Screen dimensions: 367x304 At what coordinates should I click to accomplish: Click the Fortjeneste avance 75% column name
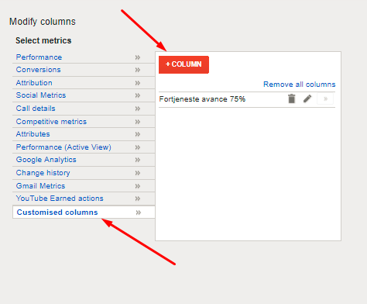click(x=202, y=99)
